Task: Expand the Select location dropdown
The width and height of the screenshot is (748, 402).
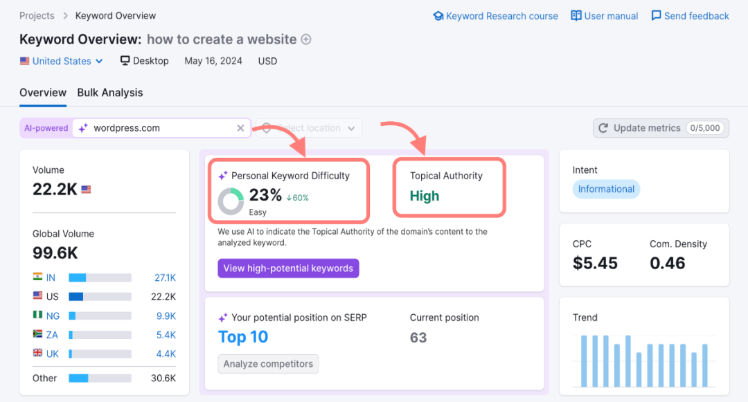Action: (309, 128)
